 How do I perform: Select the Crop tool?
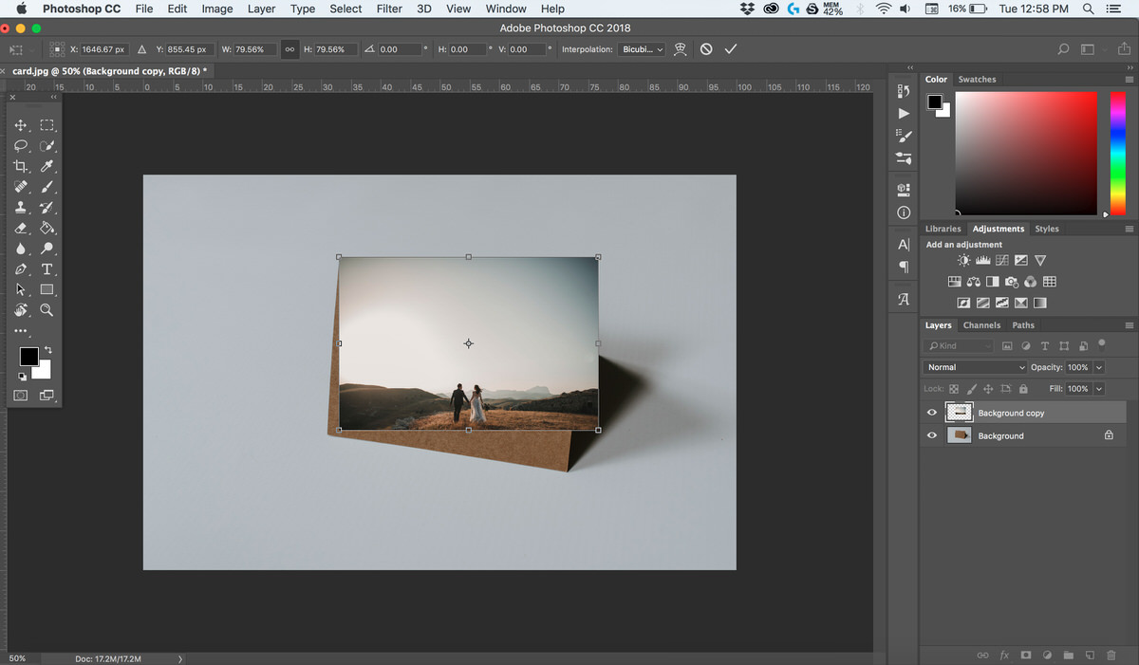click(x=21, y=167)
